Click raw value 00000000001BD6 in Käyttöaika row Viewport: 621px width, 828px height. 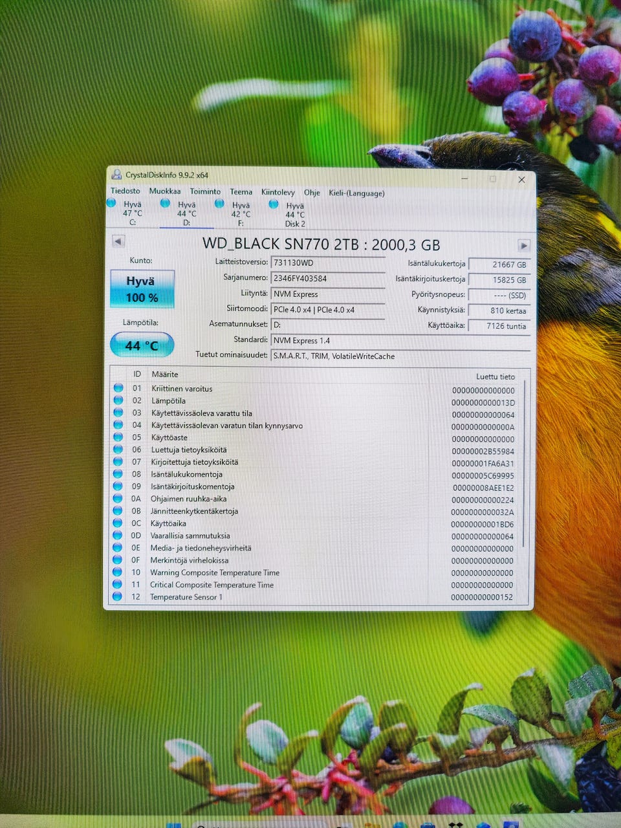[x=483, y=525]
